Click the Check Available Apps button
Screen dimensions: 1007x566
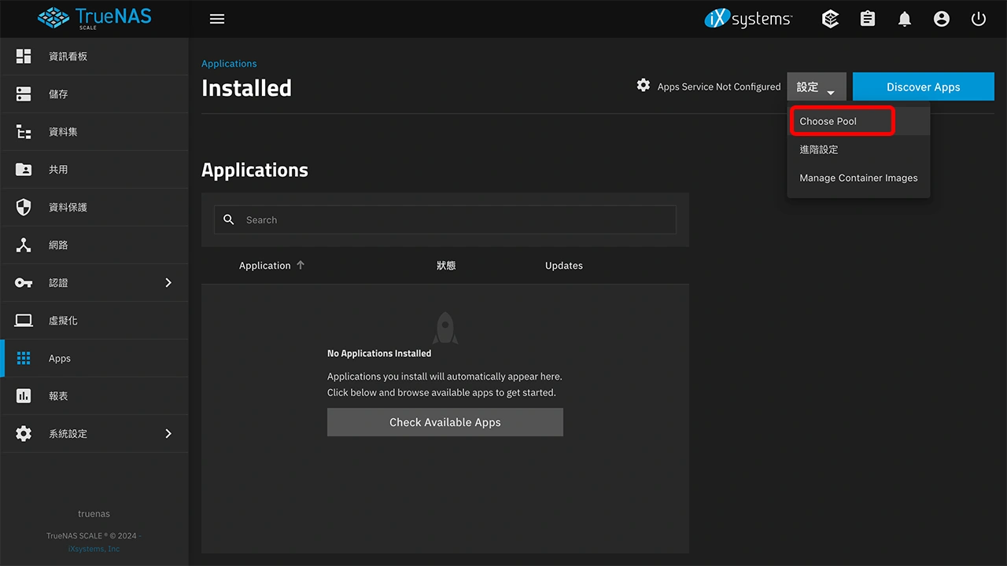tap(444, 422)
